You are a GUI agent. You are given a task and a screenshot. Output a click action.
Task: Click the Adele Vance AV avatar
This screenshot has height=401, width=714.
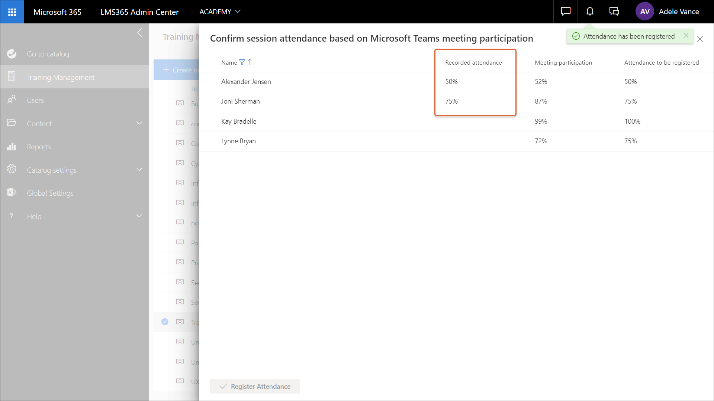[644, 12]
